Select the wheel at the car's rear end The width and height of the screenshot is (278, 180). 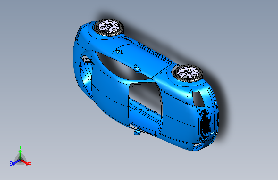tap(108, 27)
